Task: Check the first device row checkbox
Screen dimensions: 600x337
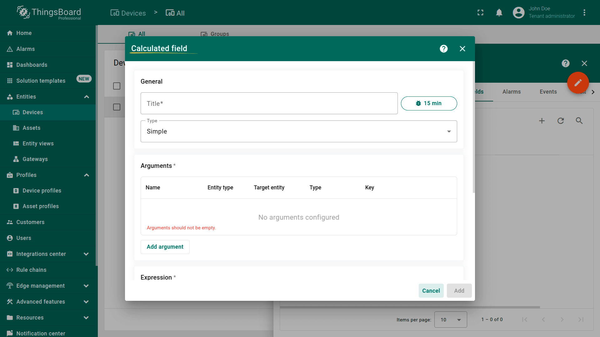Action: point(117,107)
